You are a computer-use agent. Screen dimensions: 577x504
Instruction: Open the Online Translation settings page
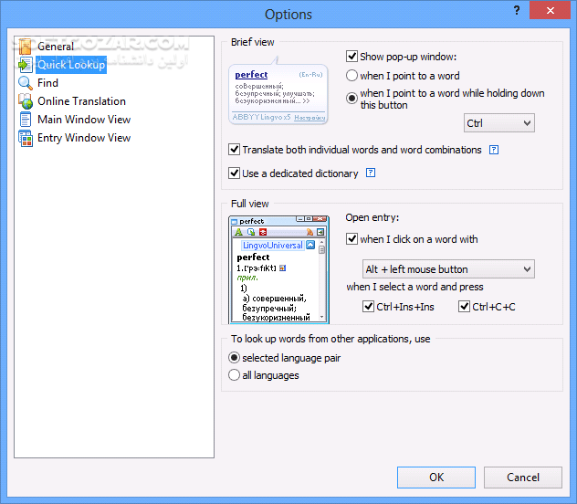point(81,101)
